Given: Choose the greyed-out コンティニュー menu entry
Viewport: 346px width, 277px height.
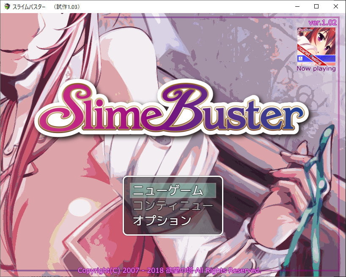Looking at the screenshot, I should click(x=173, y=205).
